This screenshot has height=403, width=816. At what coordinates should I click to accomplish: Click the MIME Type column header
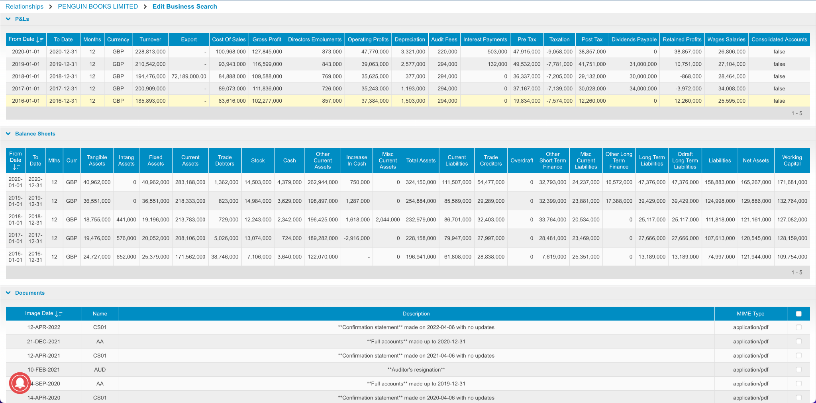pyautogui.click(x=750, y=314)
